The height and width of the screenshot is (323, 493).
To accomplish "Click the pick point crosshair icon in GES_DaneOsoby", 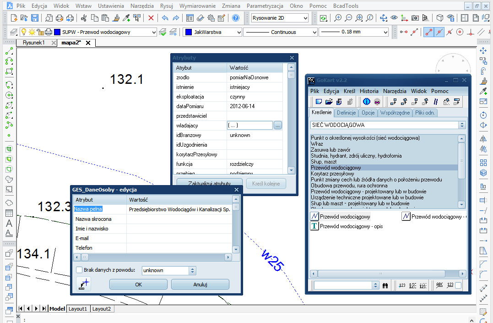I will 84,285.
